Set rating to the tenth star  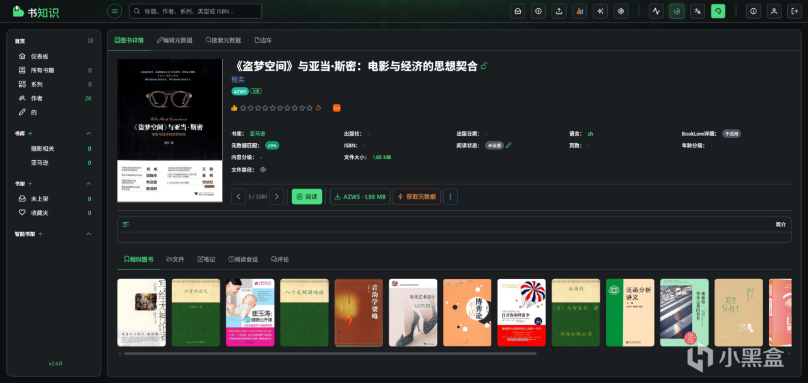[x=309, y=108]
